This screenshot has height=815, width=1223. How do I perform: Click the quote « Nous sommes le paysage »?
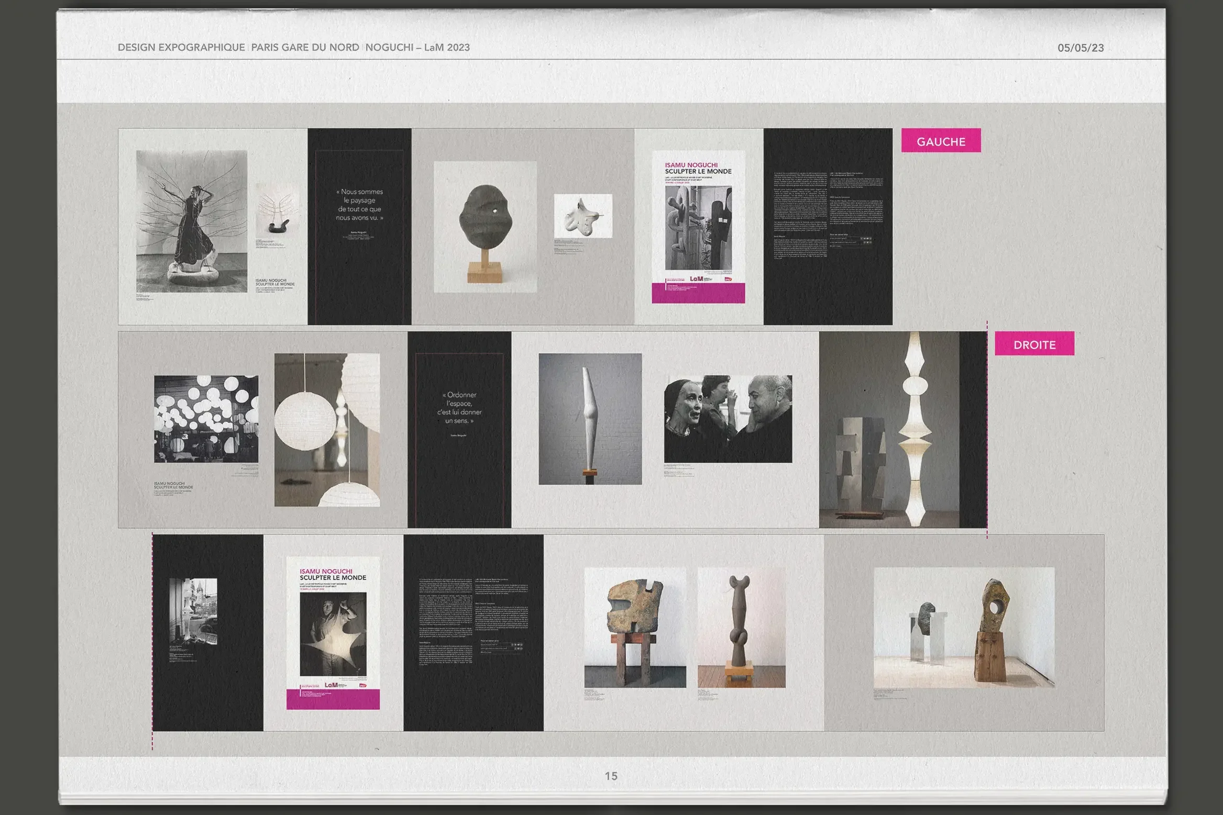pyautogui.click(x=359, y=205)
